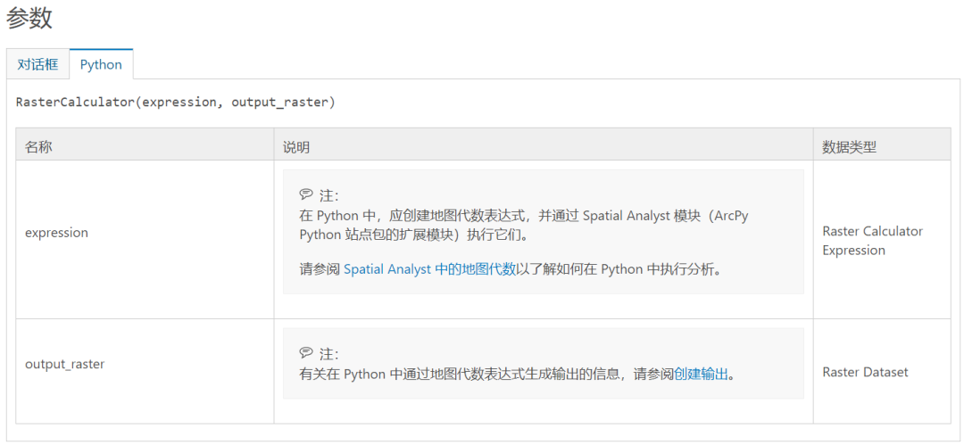Click the note bubble icon in output_raster row
The width and height of the screenshot is (964, 445).
(305, 353)
